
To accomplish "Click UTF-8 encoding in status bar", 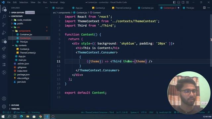I will (144, 112).
